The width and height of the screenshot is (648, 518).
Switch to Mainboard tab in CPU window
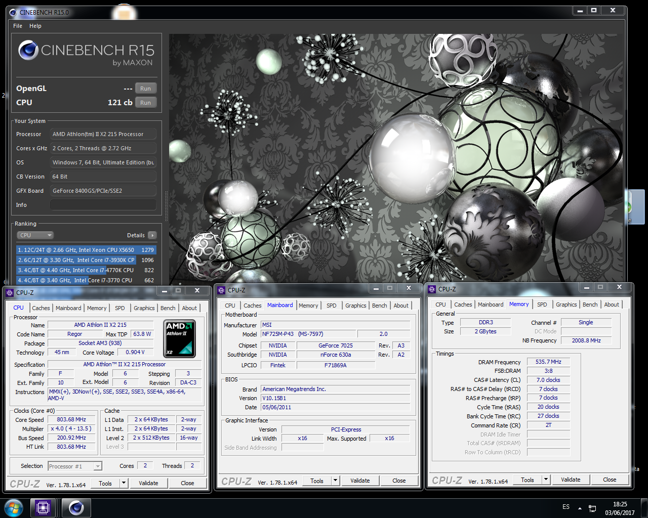(68, 308)
